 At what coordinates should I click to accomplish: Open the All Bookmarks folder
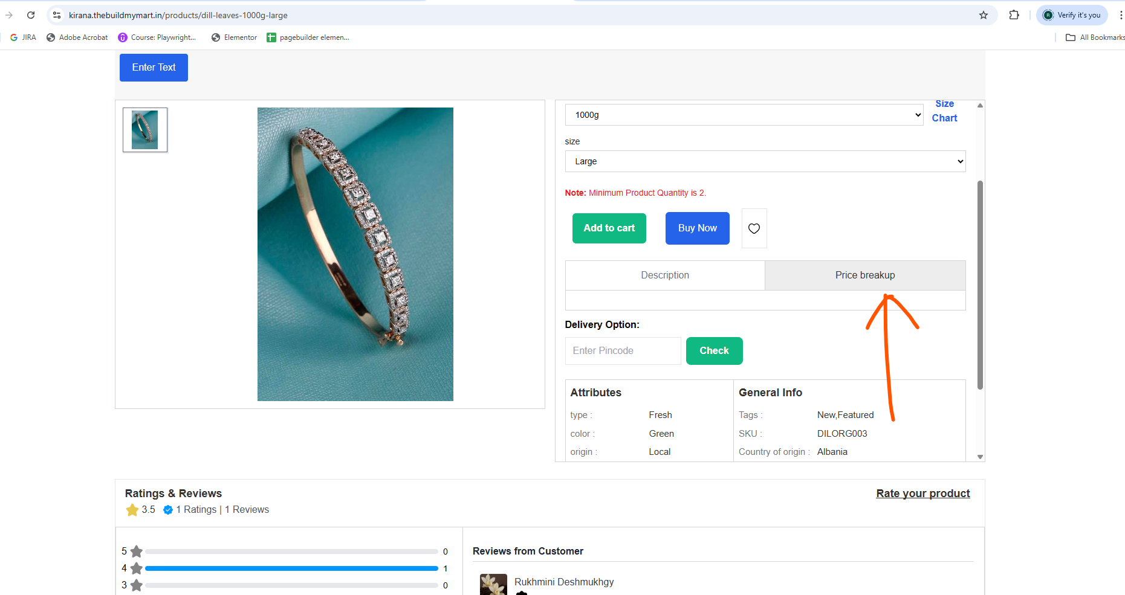click(1095, 37)
